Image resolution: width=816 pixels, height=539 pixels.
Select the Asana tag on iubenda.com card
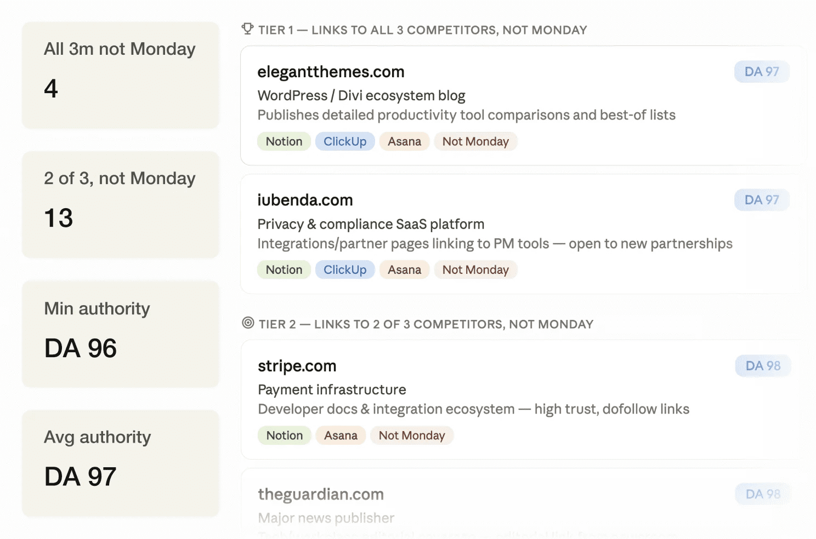[x=404, y=269]
